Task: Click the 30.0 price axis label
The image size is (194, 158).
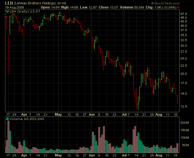Action: 184,46
